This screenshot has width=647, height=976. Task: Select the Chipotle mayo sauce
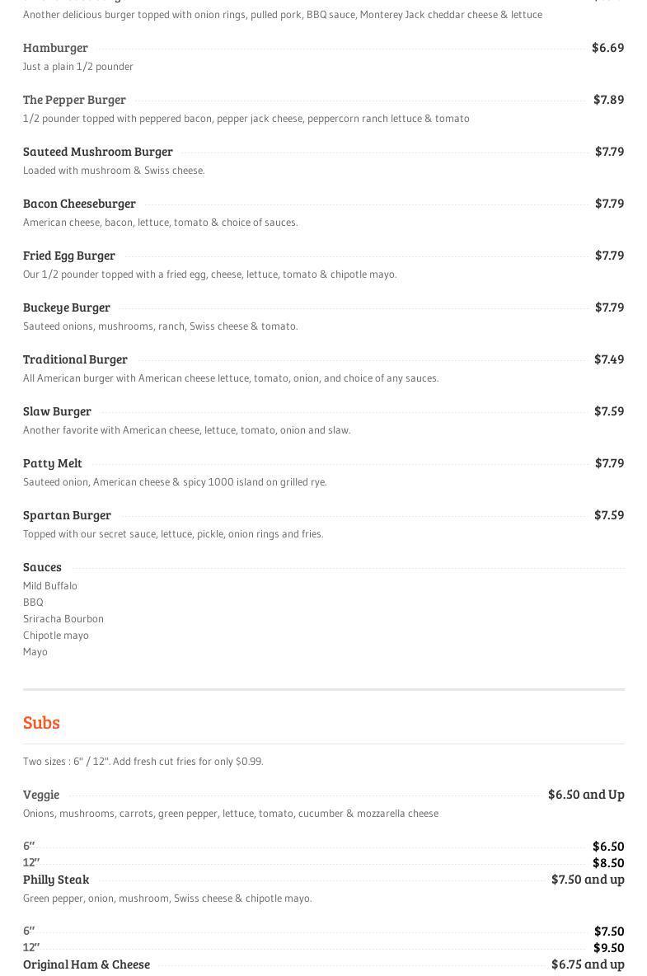[x=56, y=636]
